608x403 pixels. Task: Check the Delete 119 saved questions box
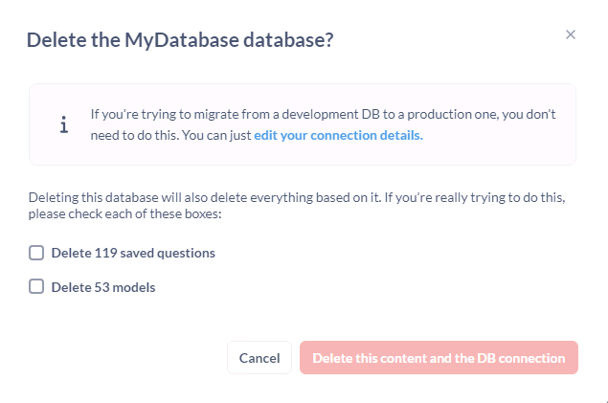click(36, 253)
